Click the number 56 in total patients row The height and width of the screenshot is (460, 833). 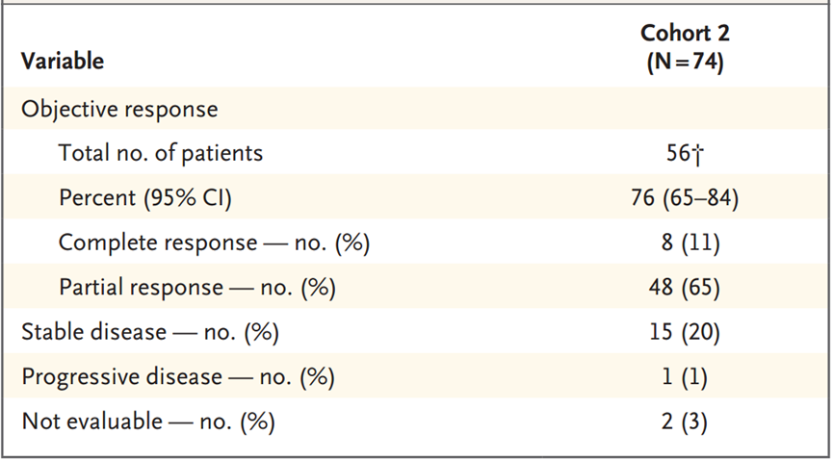pos(677,153)
